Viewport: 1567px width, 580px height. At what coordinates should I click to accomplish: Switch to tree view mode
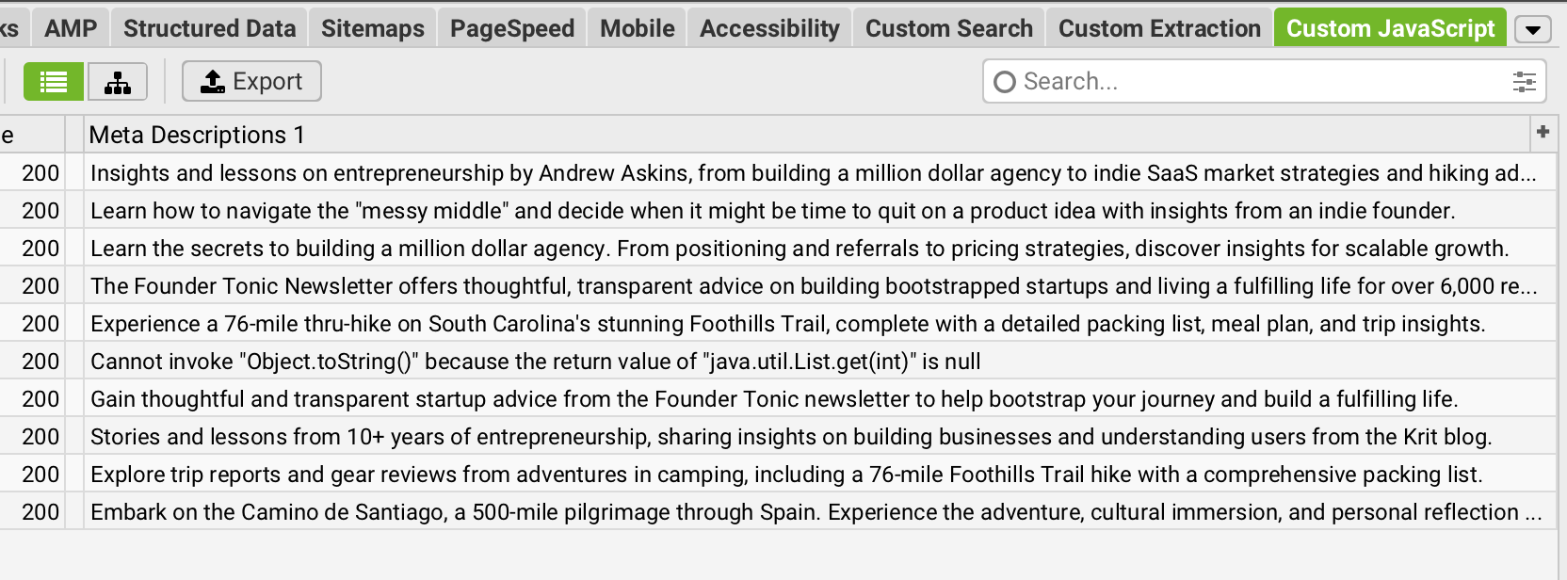click(x=118, y=82)
